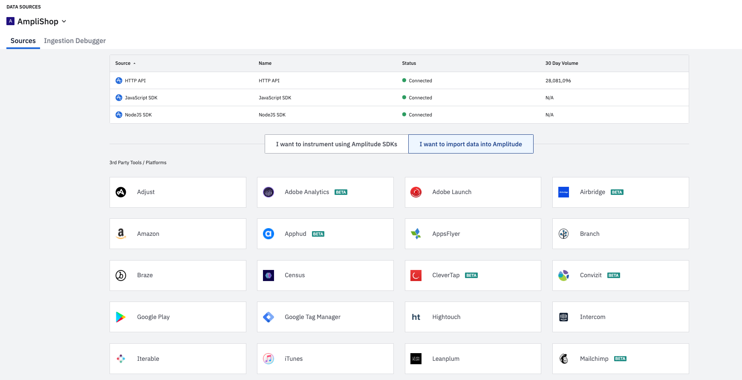Open the Ingestion Debugger tab
742x380 pixels.
[75, 41]
